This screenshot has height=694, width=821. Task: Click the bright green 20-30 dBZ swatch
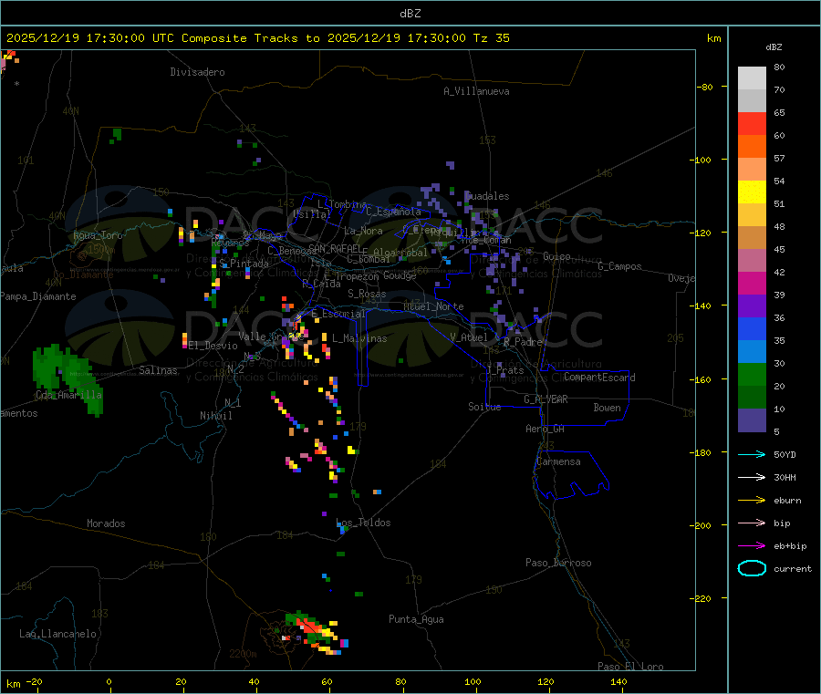pos(752,374)
